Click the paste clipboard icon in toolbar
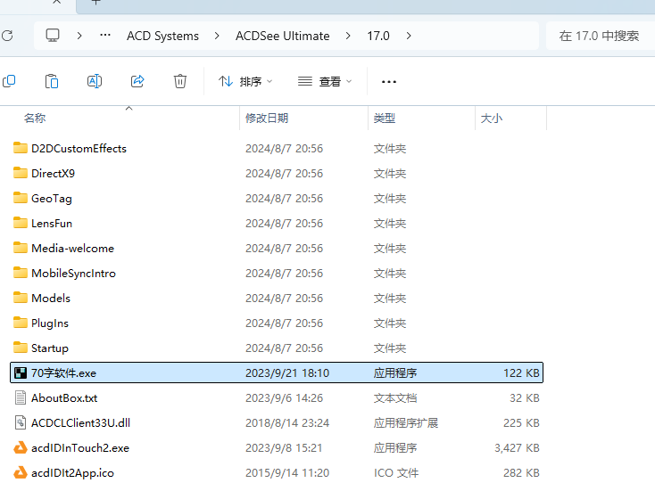The width and height of the screenshot is (655, 483). (x=52, y=81)
